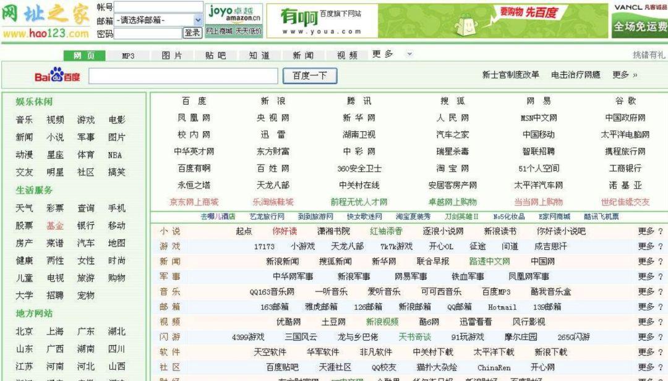Open 电影 in the 娱乐休闲 sidebar
This screenshot has height=381, width=668.
click(117, 120)
